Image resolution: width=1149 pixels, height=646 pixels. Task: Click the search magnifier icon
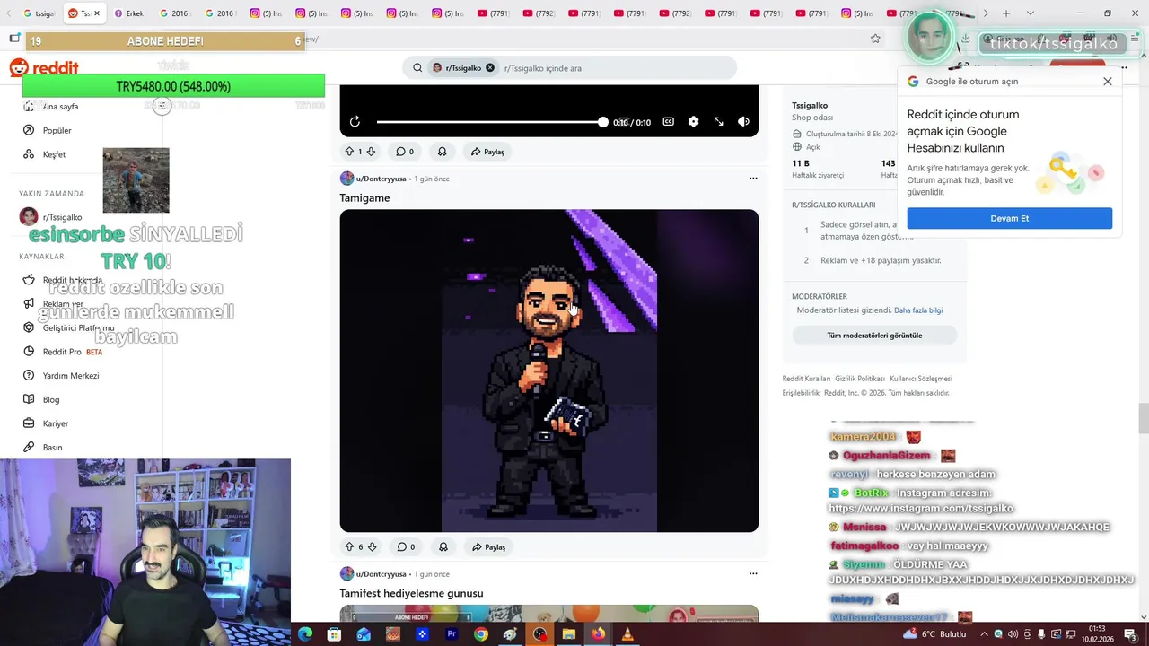click(x=417, y=68)
